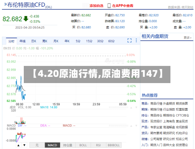Click the gray up arrow in MACD panel
Viewport: 195px width, 149px height.
(x=131, y=126)
